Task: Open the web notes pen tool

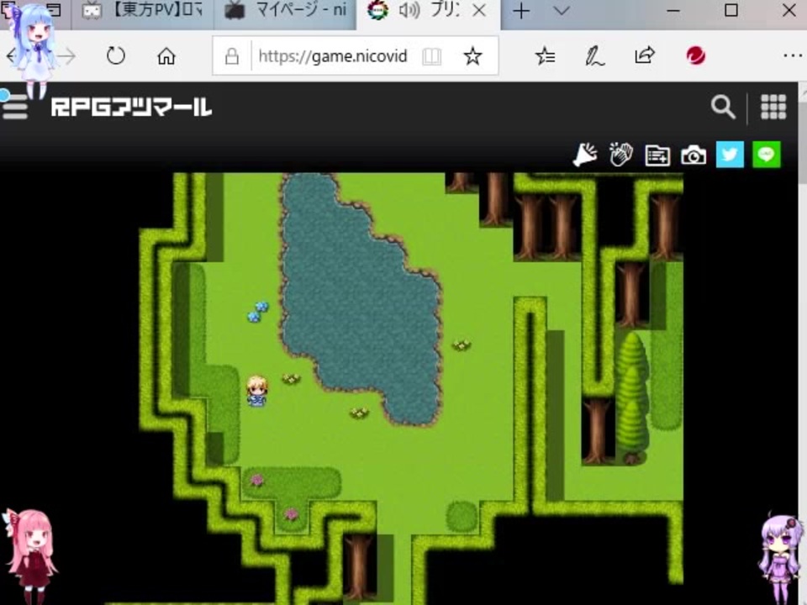Action: pos(594,55)
